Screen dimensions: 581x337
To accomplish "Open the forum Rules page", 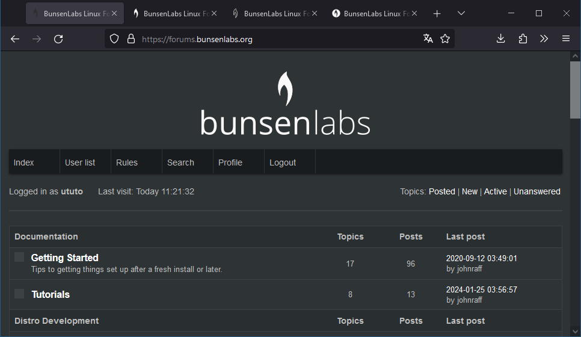I will coord(127,162).
